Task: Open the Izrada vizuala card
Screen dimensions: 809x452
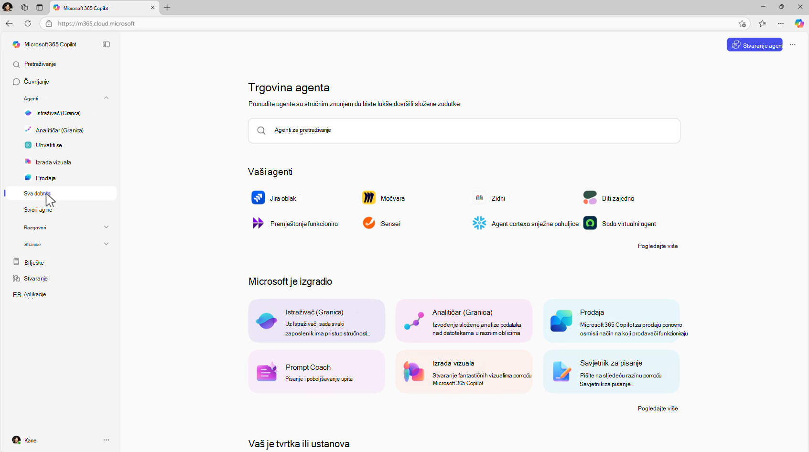Action: coord(464,371)
